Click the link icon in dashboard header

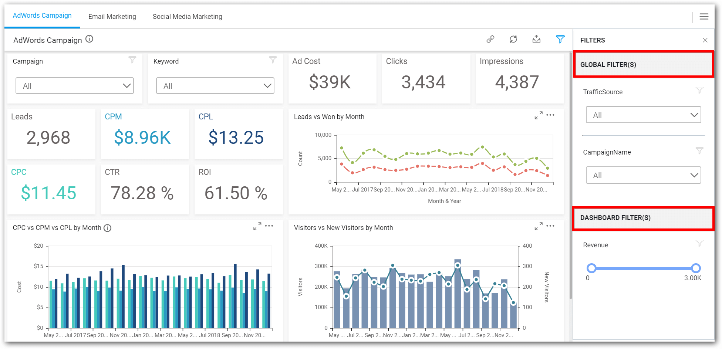pos(490,39)
